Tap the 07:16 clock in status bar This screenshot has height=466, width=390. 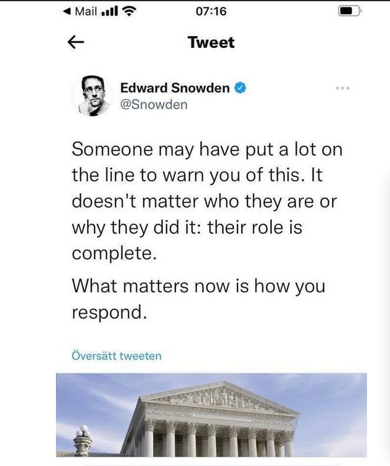coord(211,11)
